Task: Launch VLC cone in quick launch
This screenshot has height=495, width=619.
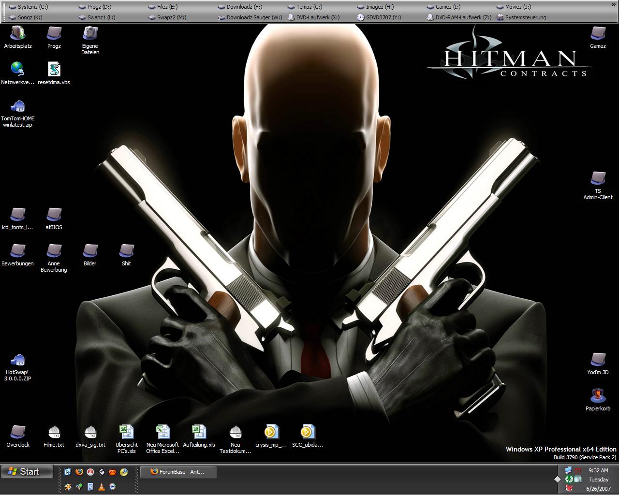Action: click(102, 487)
